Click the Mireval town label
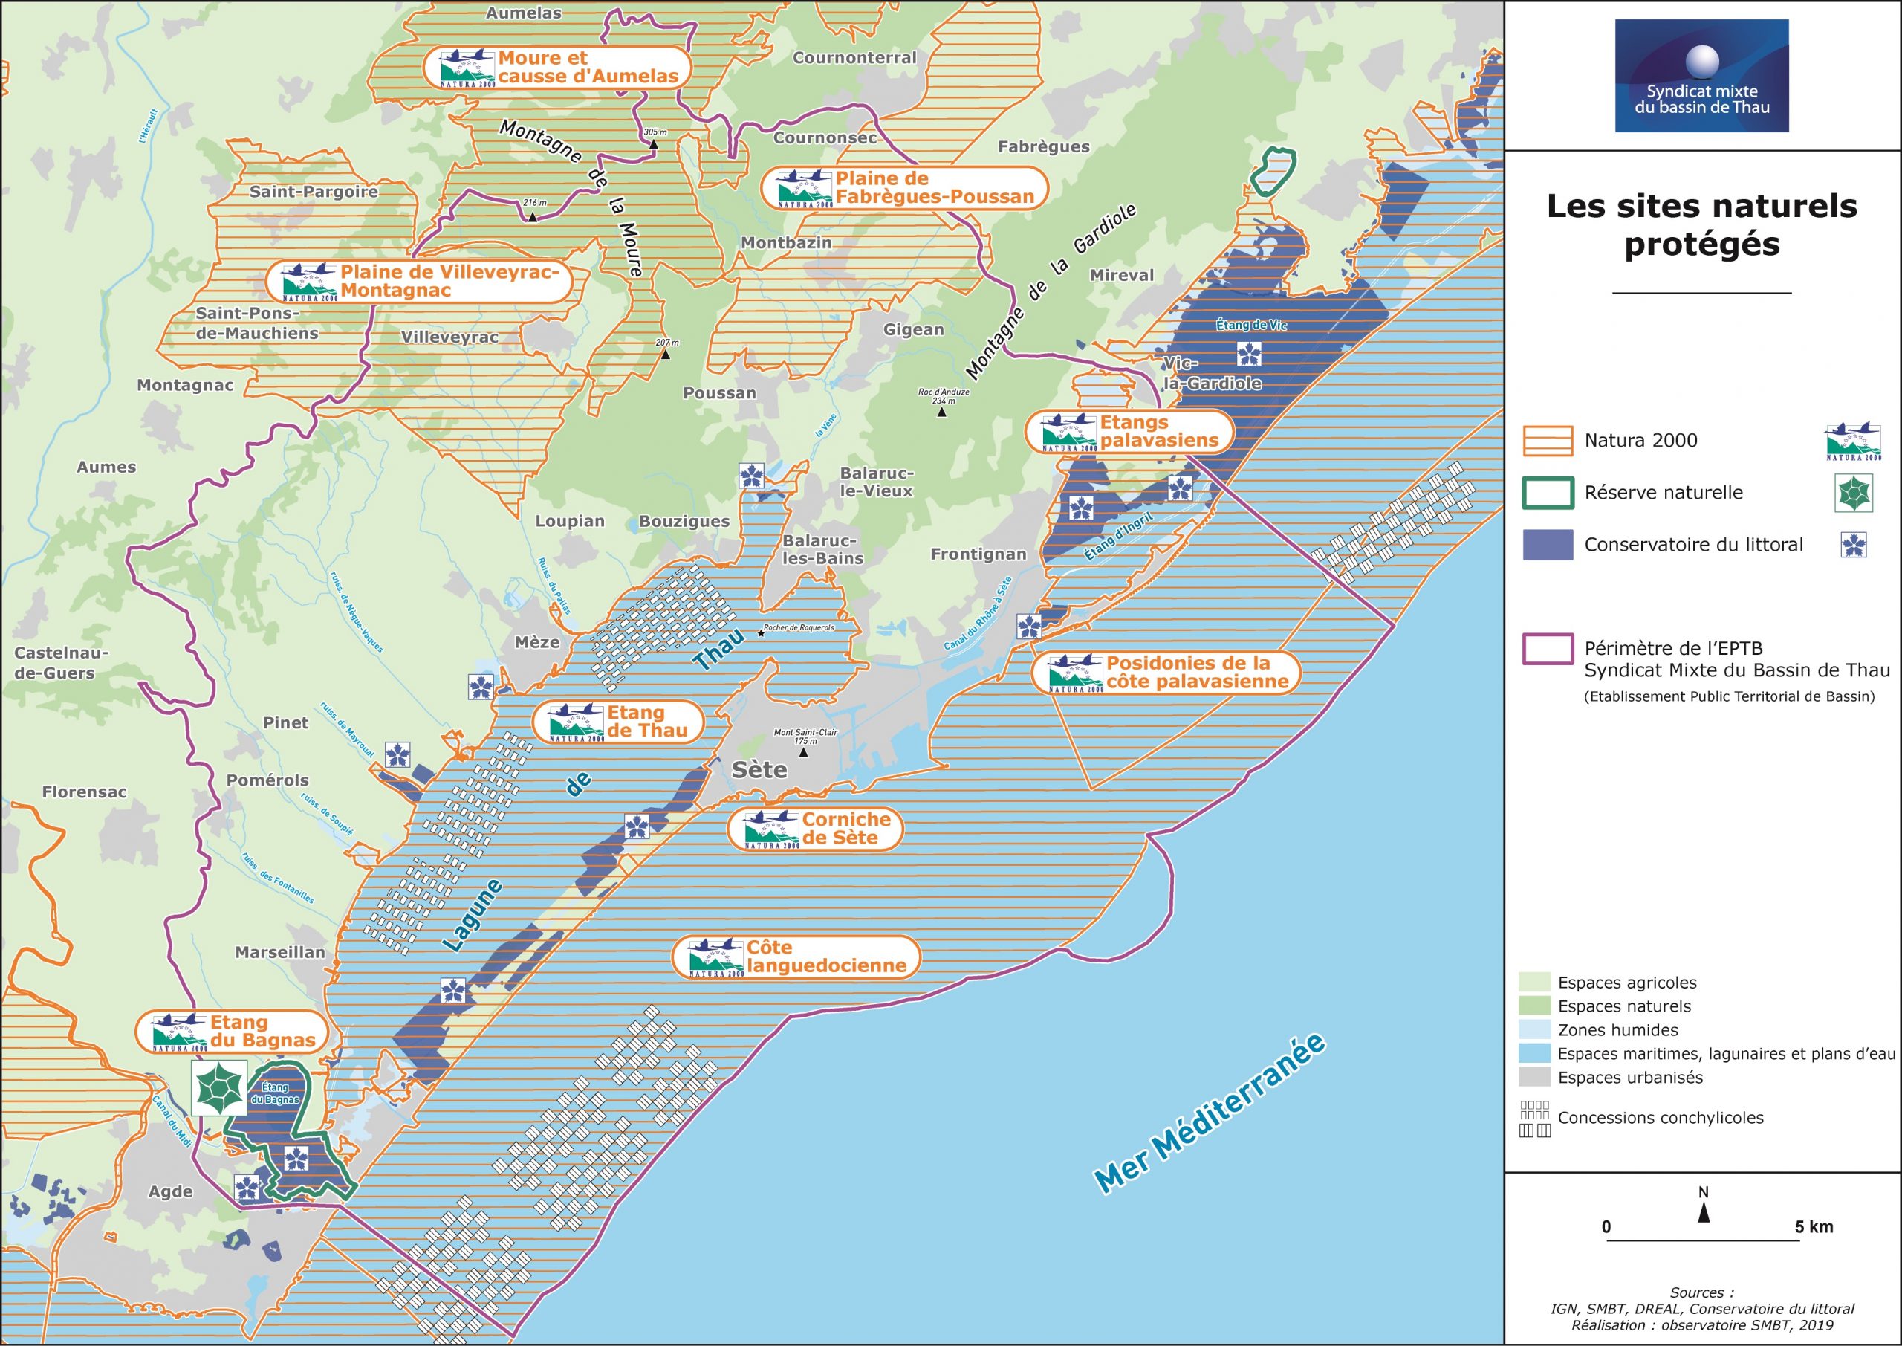This screenshot has height=1346, width=1902. (x=1122, y=275)
